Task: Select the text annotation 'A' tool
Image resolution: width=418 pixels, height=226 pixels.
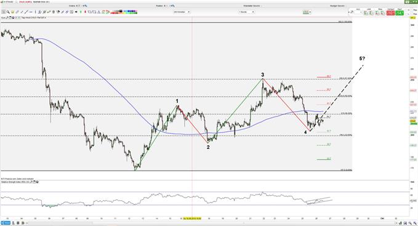Action: (x=99, y=12)
